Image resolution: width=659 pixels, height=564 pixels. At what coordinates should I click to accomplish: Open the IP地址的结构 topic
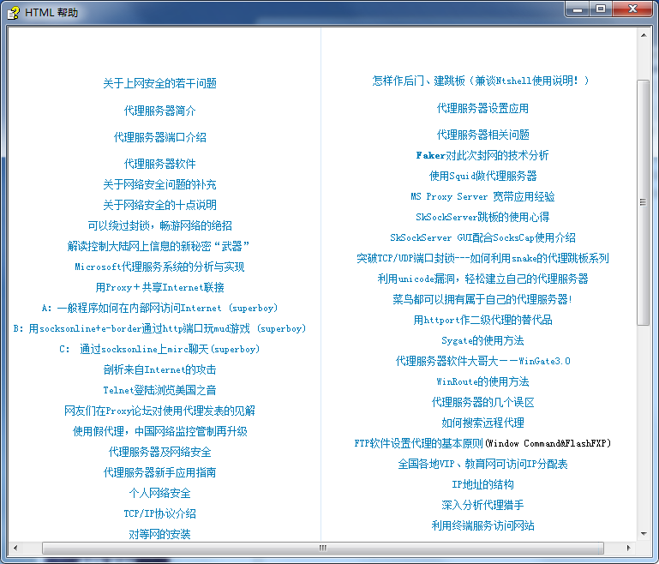click(482, 484)
